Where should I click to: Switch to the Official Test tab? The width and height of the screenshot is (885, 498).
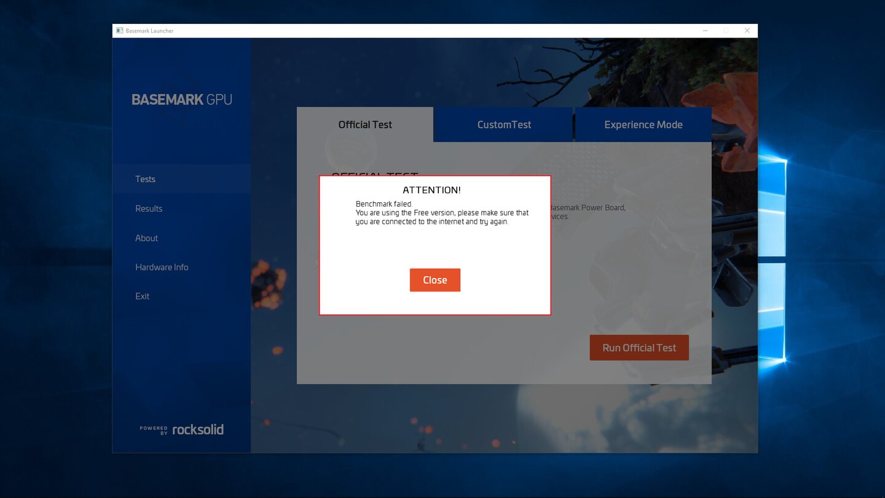(365, 125)
